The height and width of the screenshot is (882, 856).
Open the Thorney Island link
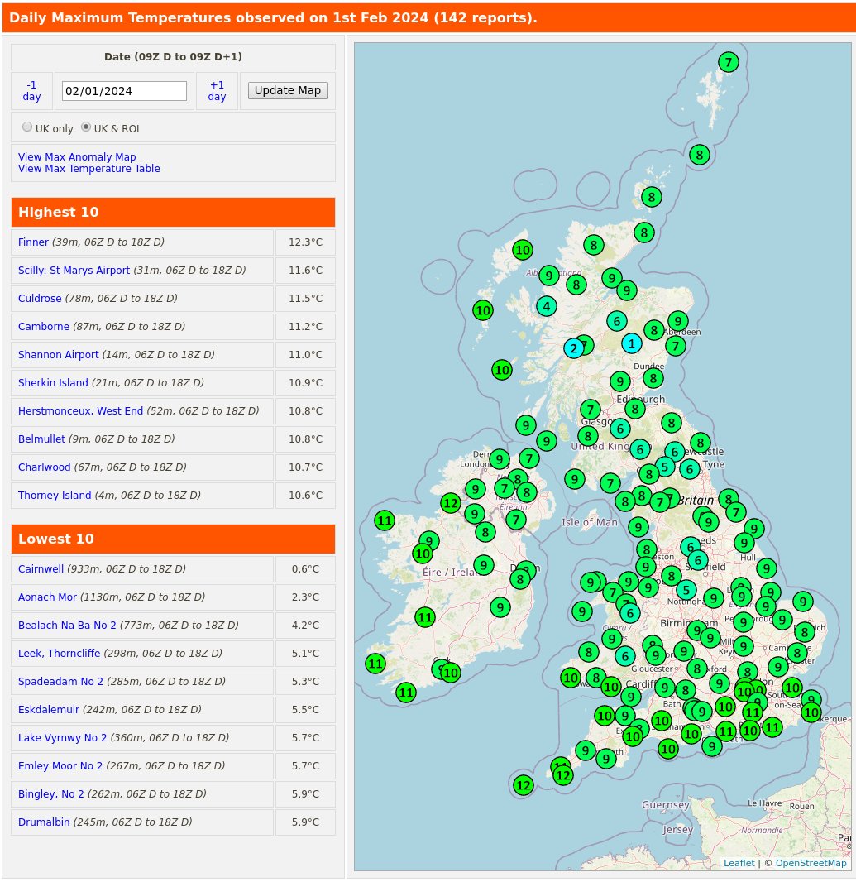(x=54, y=495)
